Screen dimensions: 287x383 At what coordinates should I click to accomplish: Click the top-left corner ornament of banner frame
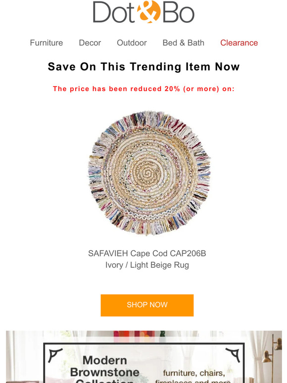coord(55,355)
